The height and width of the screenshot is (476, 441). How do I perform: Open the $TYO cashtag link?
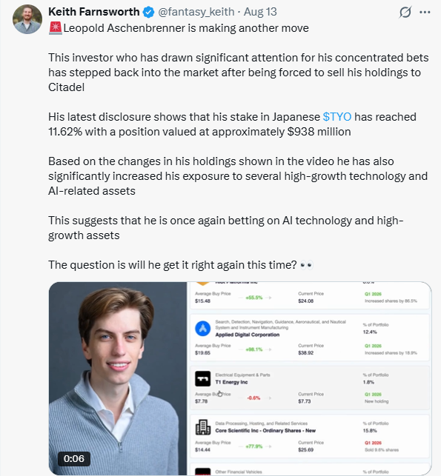(337, 117)
